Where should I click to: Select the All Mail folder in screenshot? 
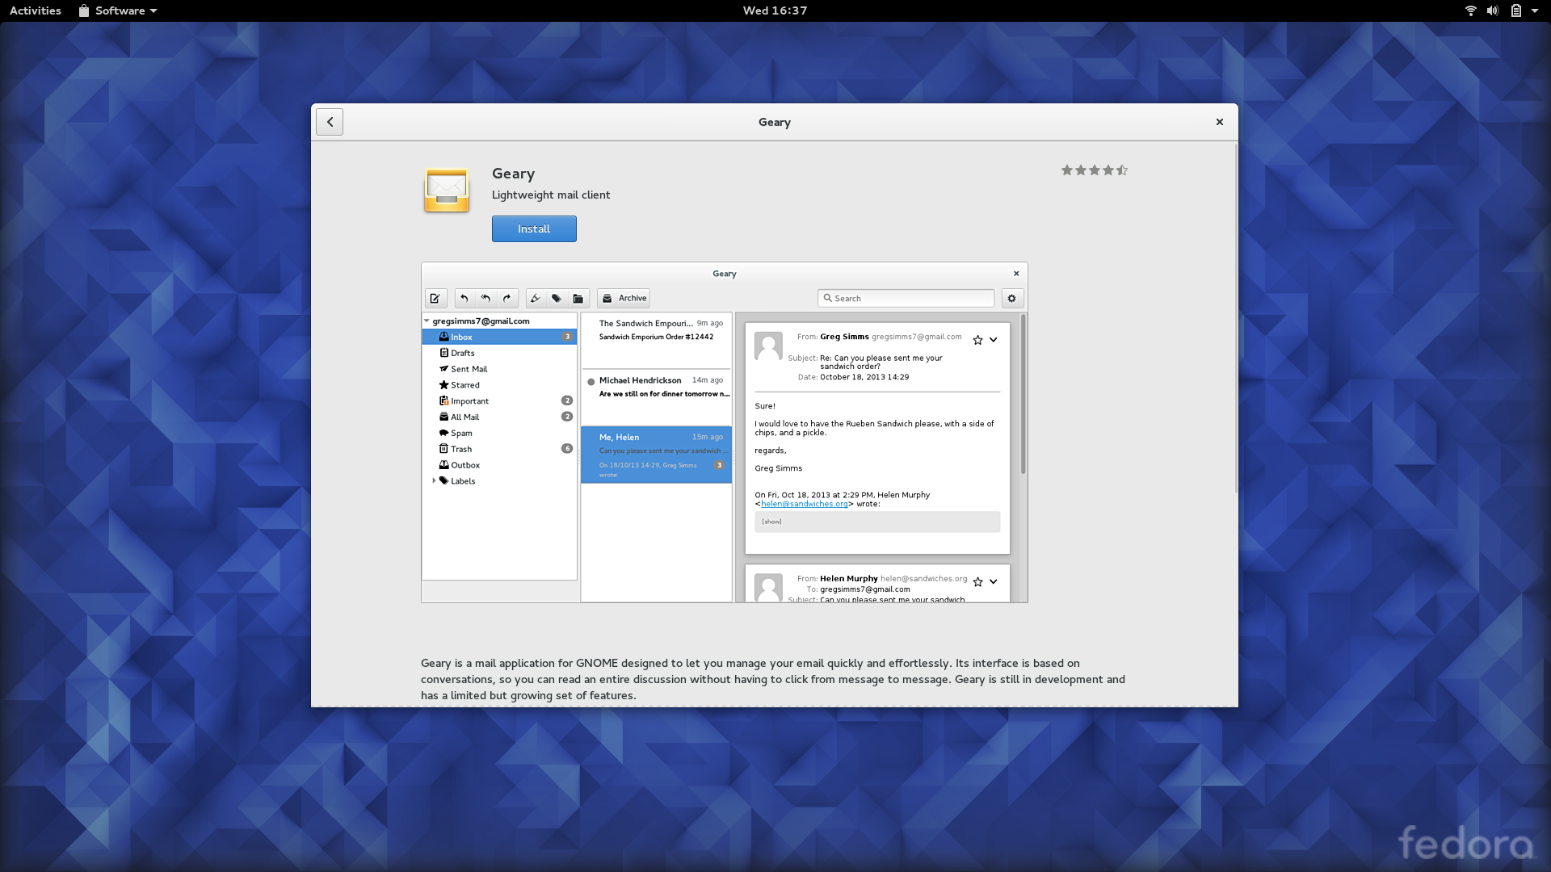pos(499,417)
